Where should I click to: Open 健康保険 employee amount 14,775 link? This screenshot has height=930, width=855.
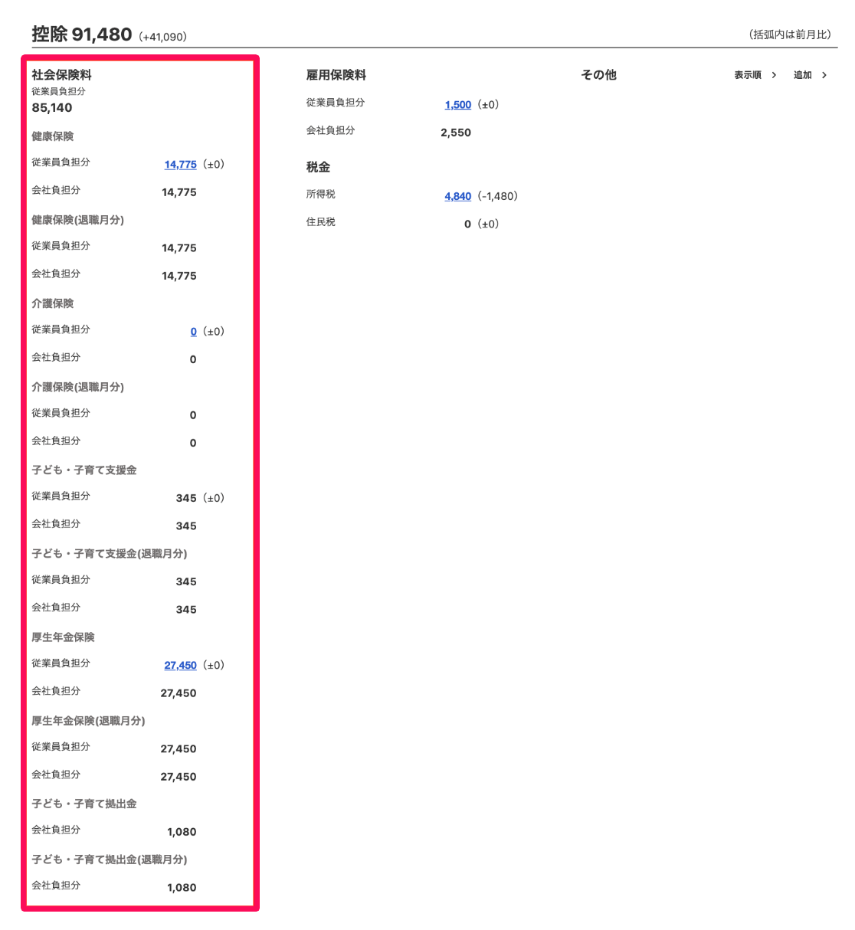tap(180, 165)
